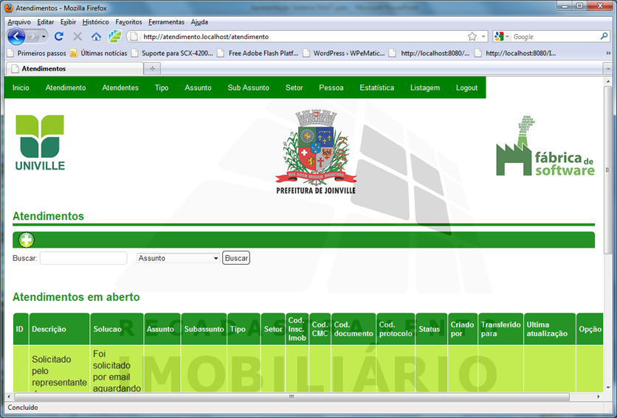Open the Exibir menu

[x=68, y=22]
